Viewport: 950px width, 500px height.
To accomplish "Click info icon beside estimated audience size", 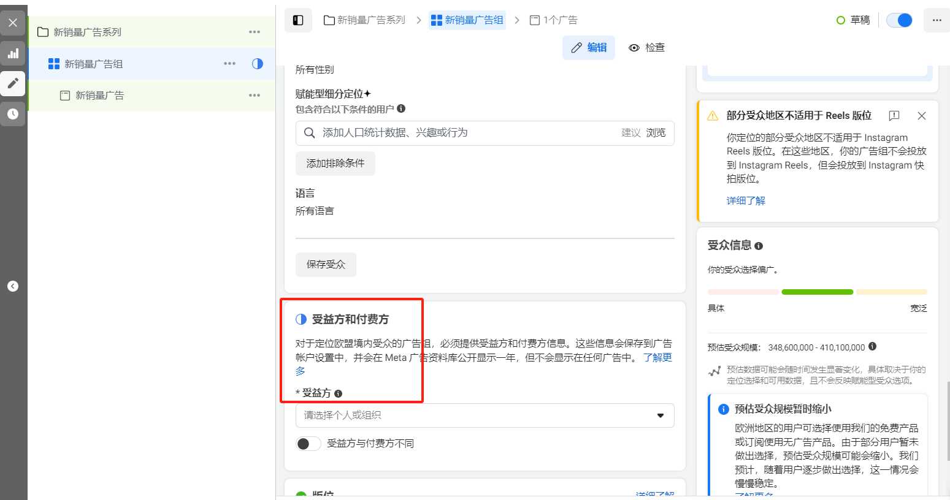I will point(873,346).
